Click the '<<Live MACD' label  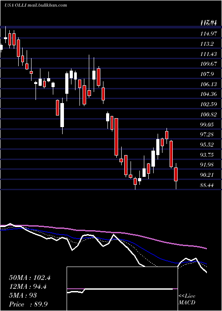point(187,299)
